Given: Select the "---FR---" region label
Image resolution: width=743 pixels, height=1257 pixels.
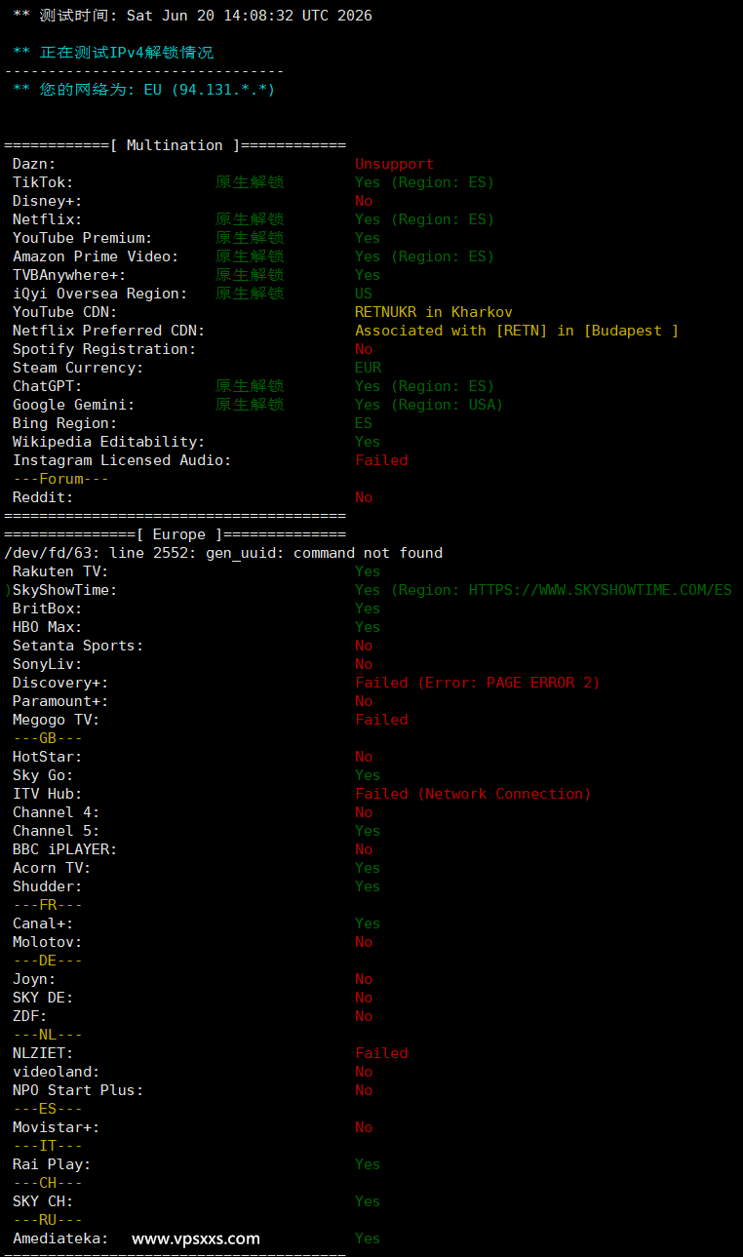Looking at the screenshot, I should coord(48,905).
